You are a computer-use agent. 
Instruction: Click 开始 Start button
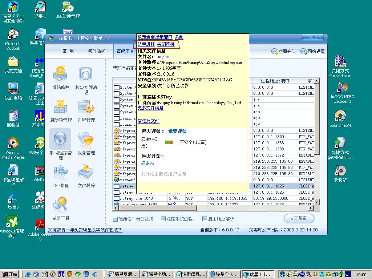click(10, 274)
